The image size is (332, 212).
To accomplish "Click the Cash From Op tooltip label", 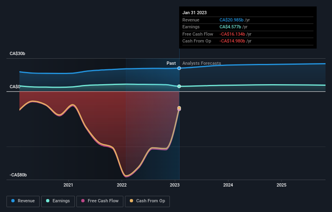I will pos(197,41).
